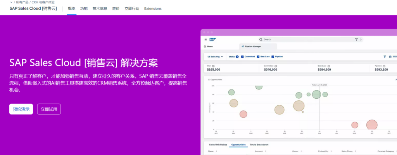Click the Forecast Category column header
This screenshot has height=155, width=397.
pos(386,152)
